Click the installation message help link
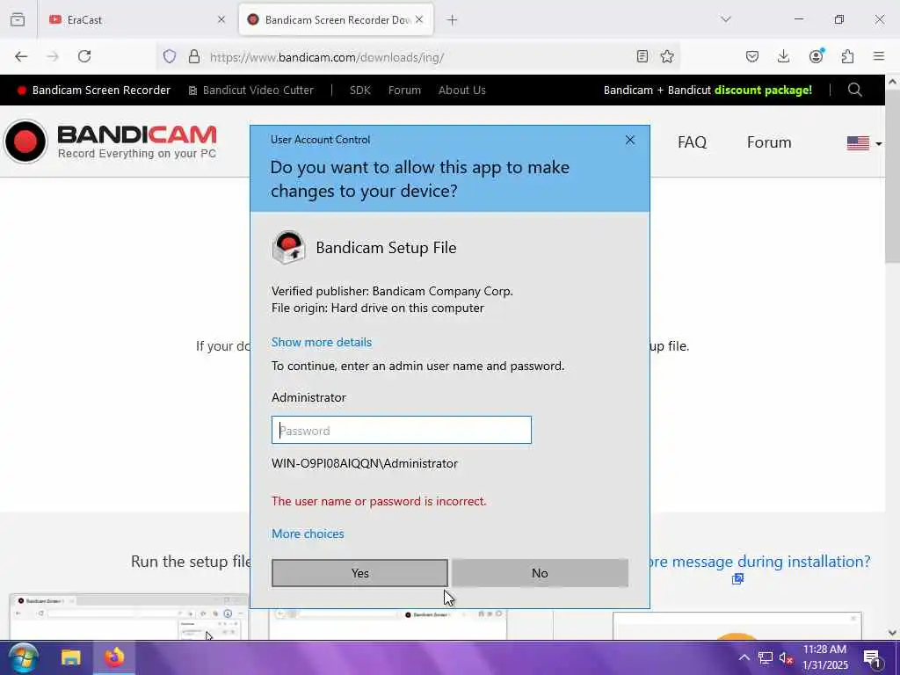The width and height of the screenshot is (900, 675). 760,562
